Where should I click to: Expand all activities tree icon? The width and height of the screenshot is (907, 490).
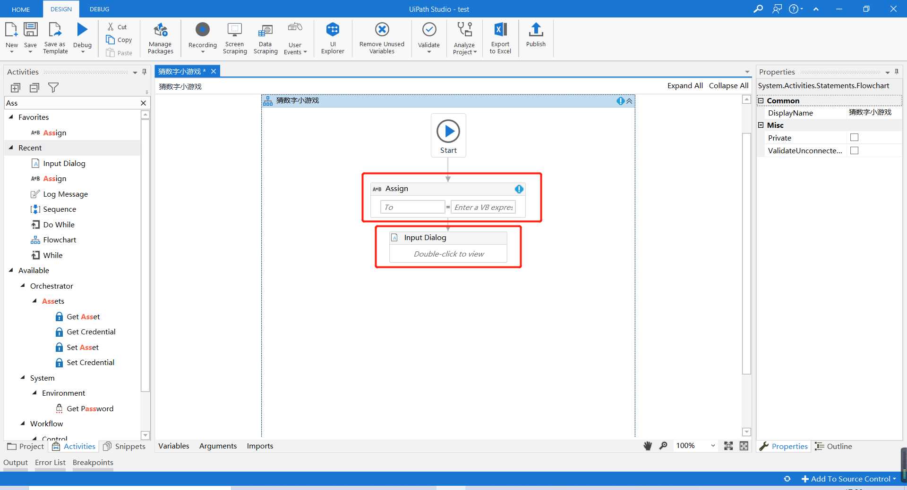tap(16, 88)
